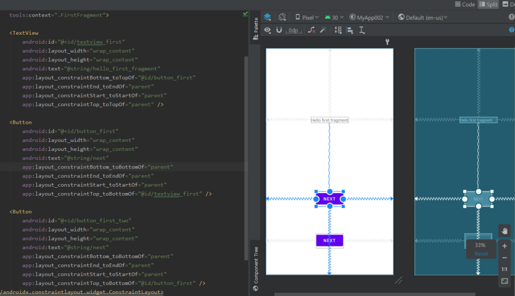
Task: Click constraintTop_toBottomOf @id/button_first last line
Action: [x=114, y=283]
